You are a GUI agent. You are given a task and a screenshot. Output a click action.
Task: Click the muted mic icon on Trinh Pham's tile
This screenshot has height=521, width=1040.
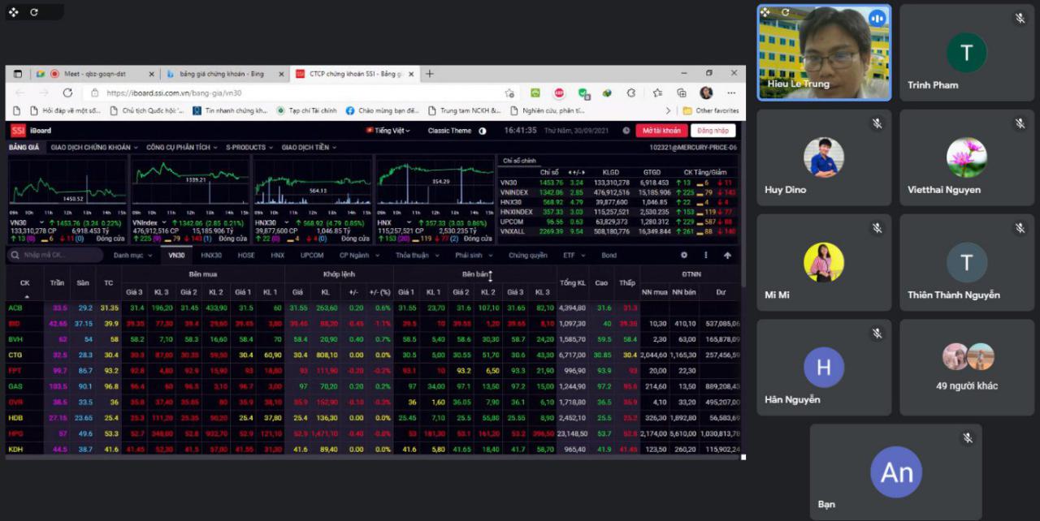click(1020, 18)
